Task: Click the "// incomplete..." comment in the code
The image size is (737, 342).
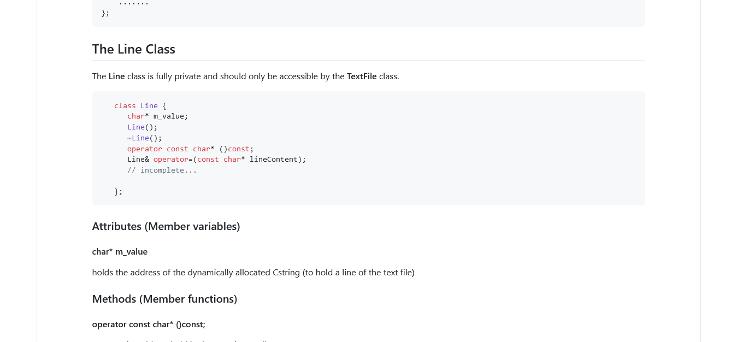Action: 162,170
